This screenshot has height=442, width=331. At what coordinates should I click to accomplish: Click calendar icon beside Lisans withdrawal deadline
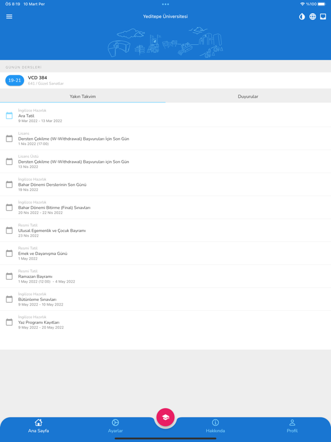[9, 138]
